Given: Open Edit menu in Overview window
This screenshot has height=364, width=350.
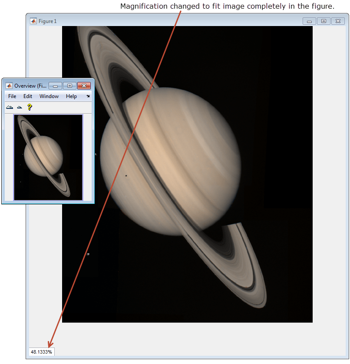Looking at the screenshot, I should coord(28,96).
